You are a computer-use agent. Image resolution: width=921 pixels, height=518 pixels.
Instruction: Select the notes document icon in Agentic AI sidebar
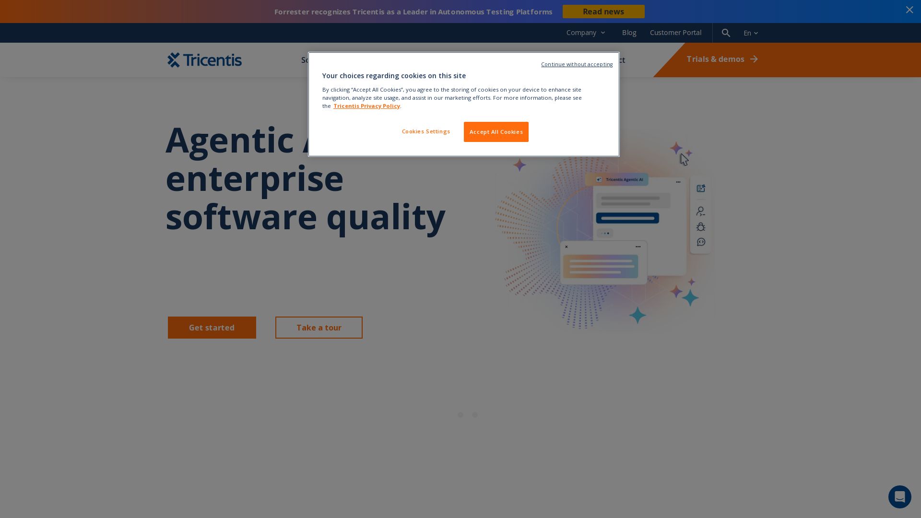701,188
